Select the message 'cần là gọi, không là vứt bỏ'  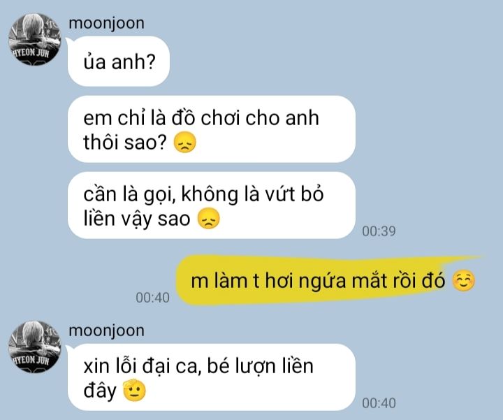pyautogui.click(x=212, y=205)
